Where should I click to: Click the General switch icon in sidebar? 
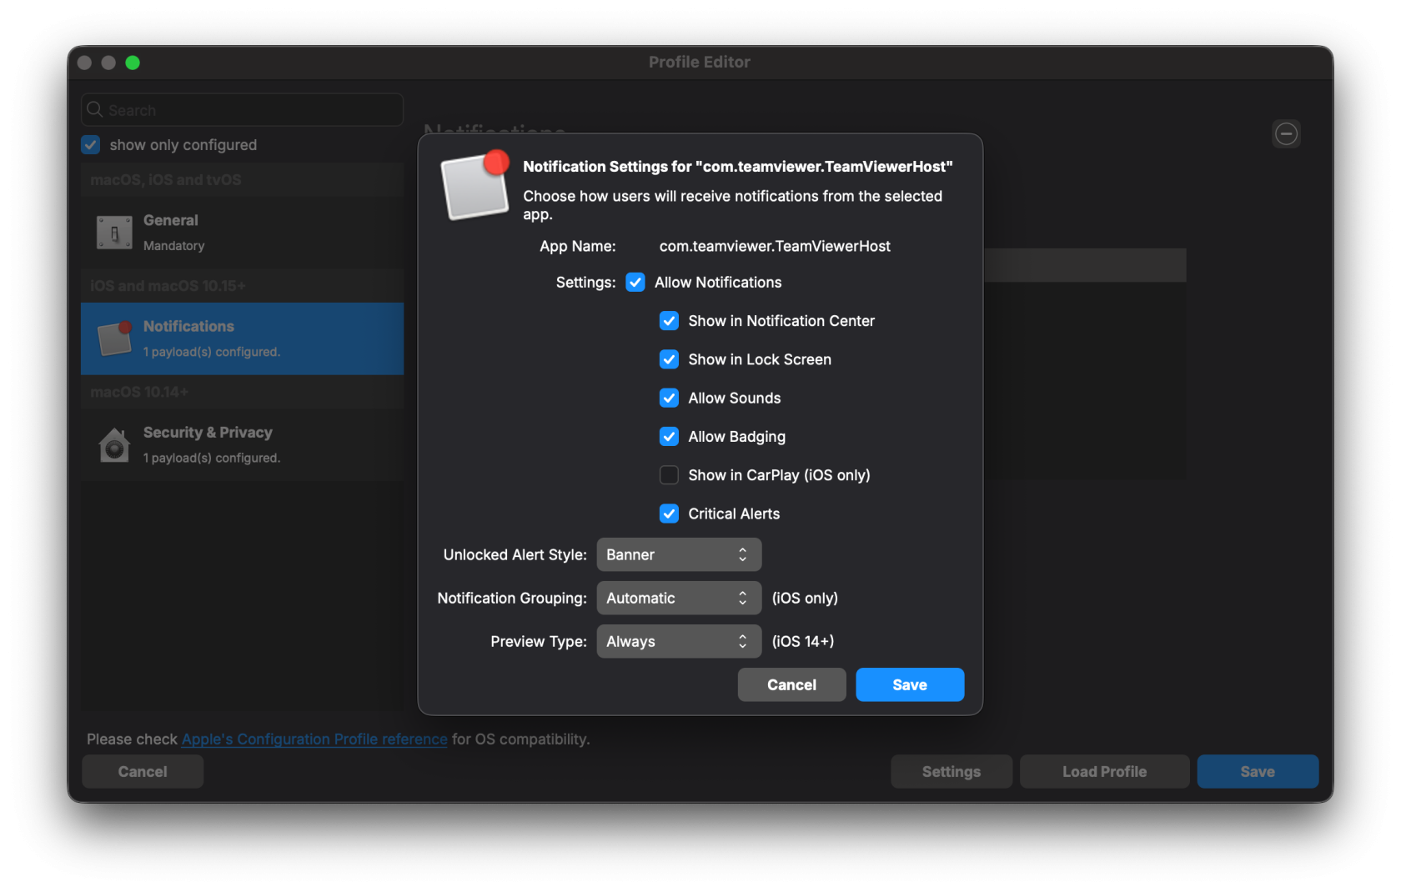coord(114,233)
